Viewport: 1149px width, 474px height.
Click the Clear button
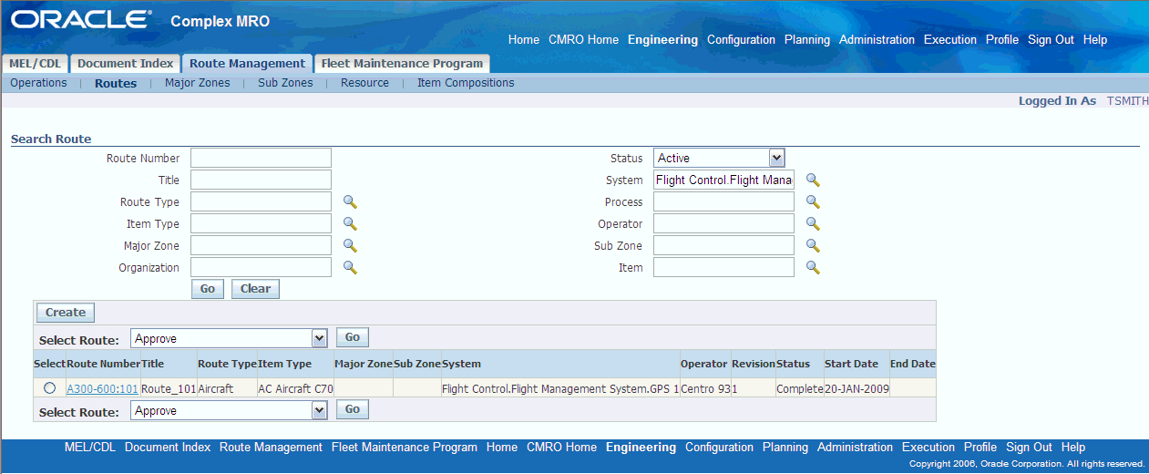[255, 289]
